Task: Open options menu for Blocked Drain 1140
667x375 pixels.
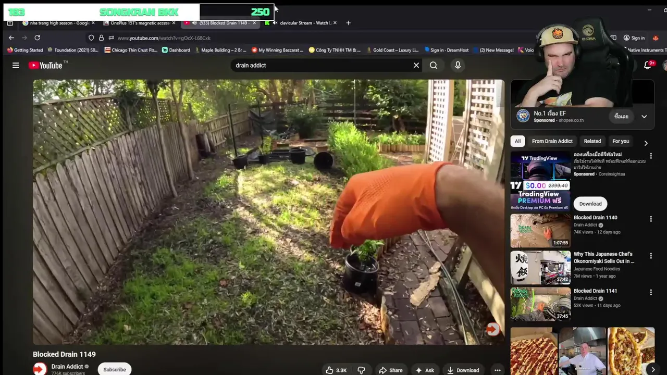Action: point(650,219)
